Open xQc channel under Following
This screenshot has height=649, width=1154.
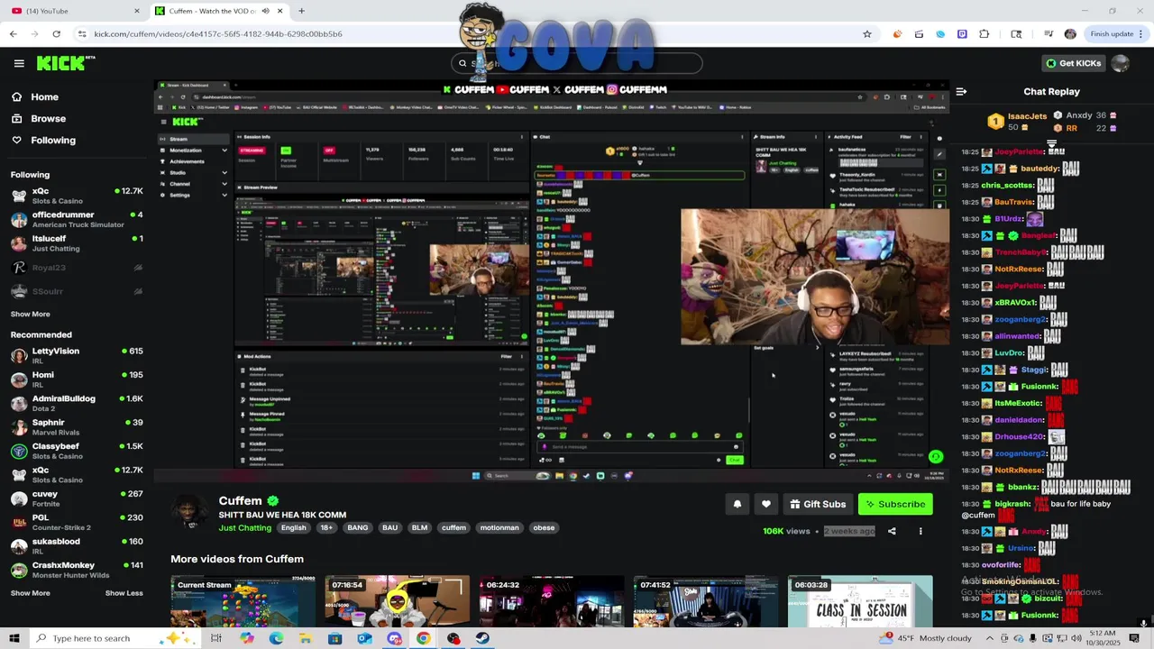pyautogui.click(x=77, y=196)
